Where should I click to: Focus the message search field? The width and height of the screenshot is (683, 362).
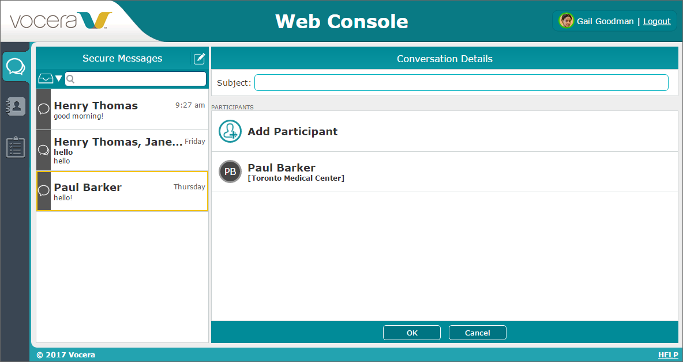click(136, 79)
